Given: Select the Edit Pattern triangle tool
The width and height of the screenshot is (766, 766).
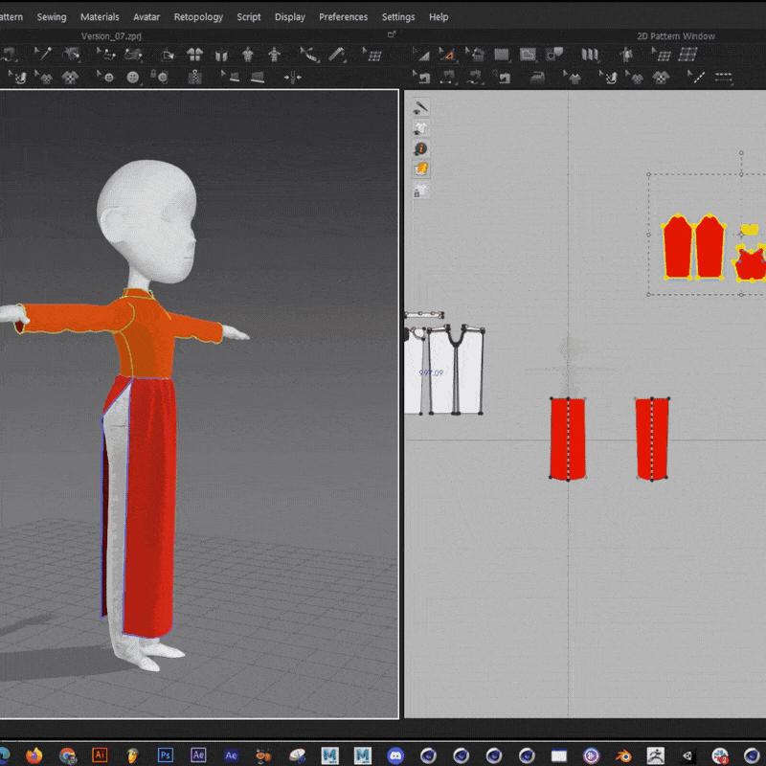Looking at the screenshot, I should tap(447, 55).
